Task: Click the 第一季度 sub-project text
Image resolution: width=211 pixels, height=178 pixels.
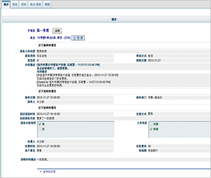Action: pyautogui.click(x=43, y=31)
